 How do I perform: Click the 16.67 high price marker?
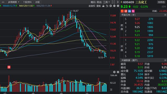[75, 11]
